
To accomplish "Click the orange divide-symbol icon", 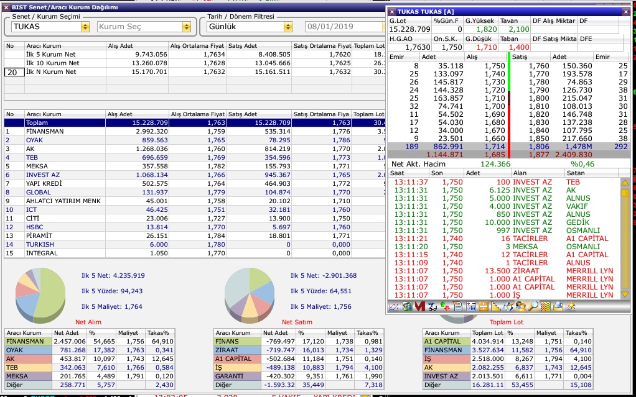I will (483, 307).
